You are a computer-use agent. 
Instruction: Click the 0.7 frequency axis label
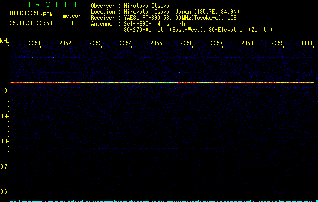point(5,167)
